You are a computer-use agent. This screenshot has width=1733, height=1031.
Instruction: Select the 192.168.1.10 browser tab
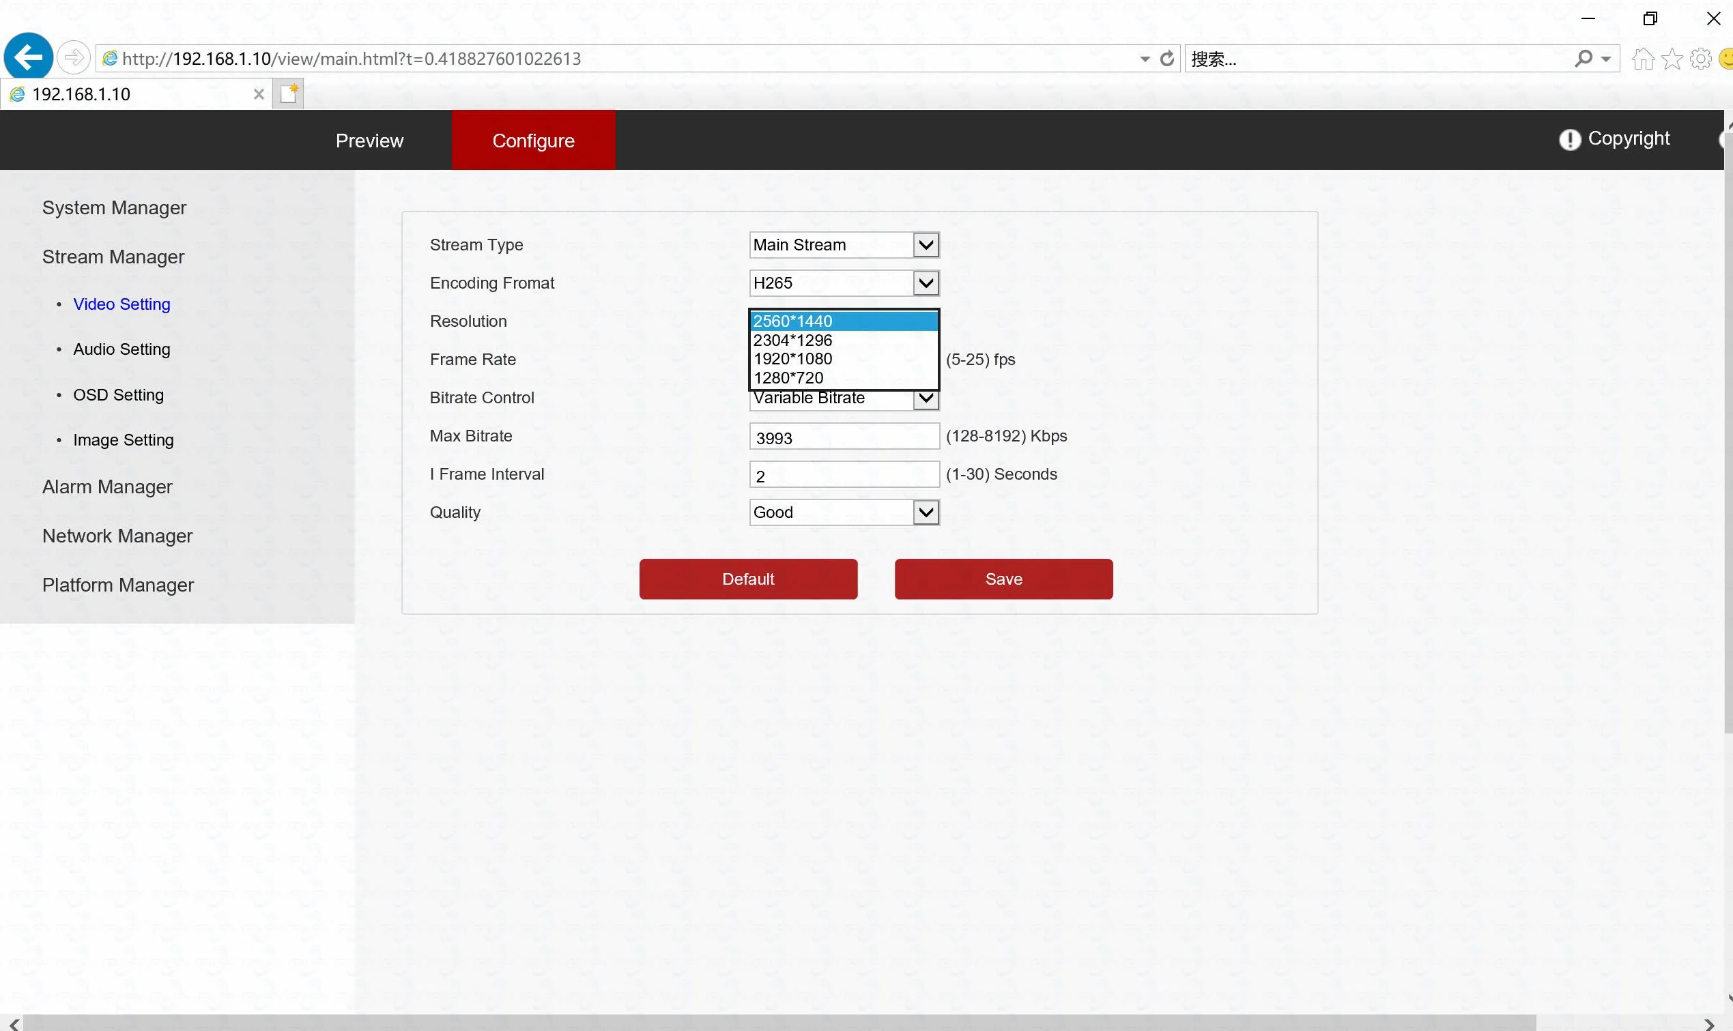click(136, 93)
